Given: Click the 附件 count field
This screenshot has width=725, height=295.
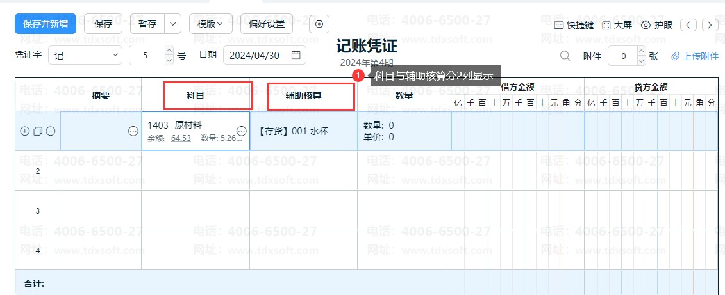Looking at the screenshot, I should point(623,56).
